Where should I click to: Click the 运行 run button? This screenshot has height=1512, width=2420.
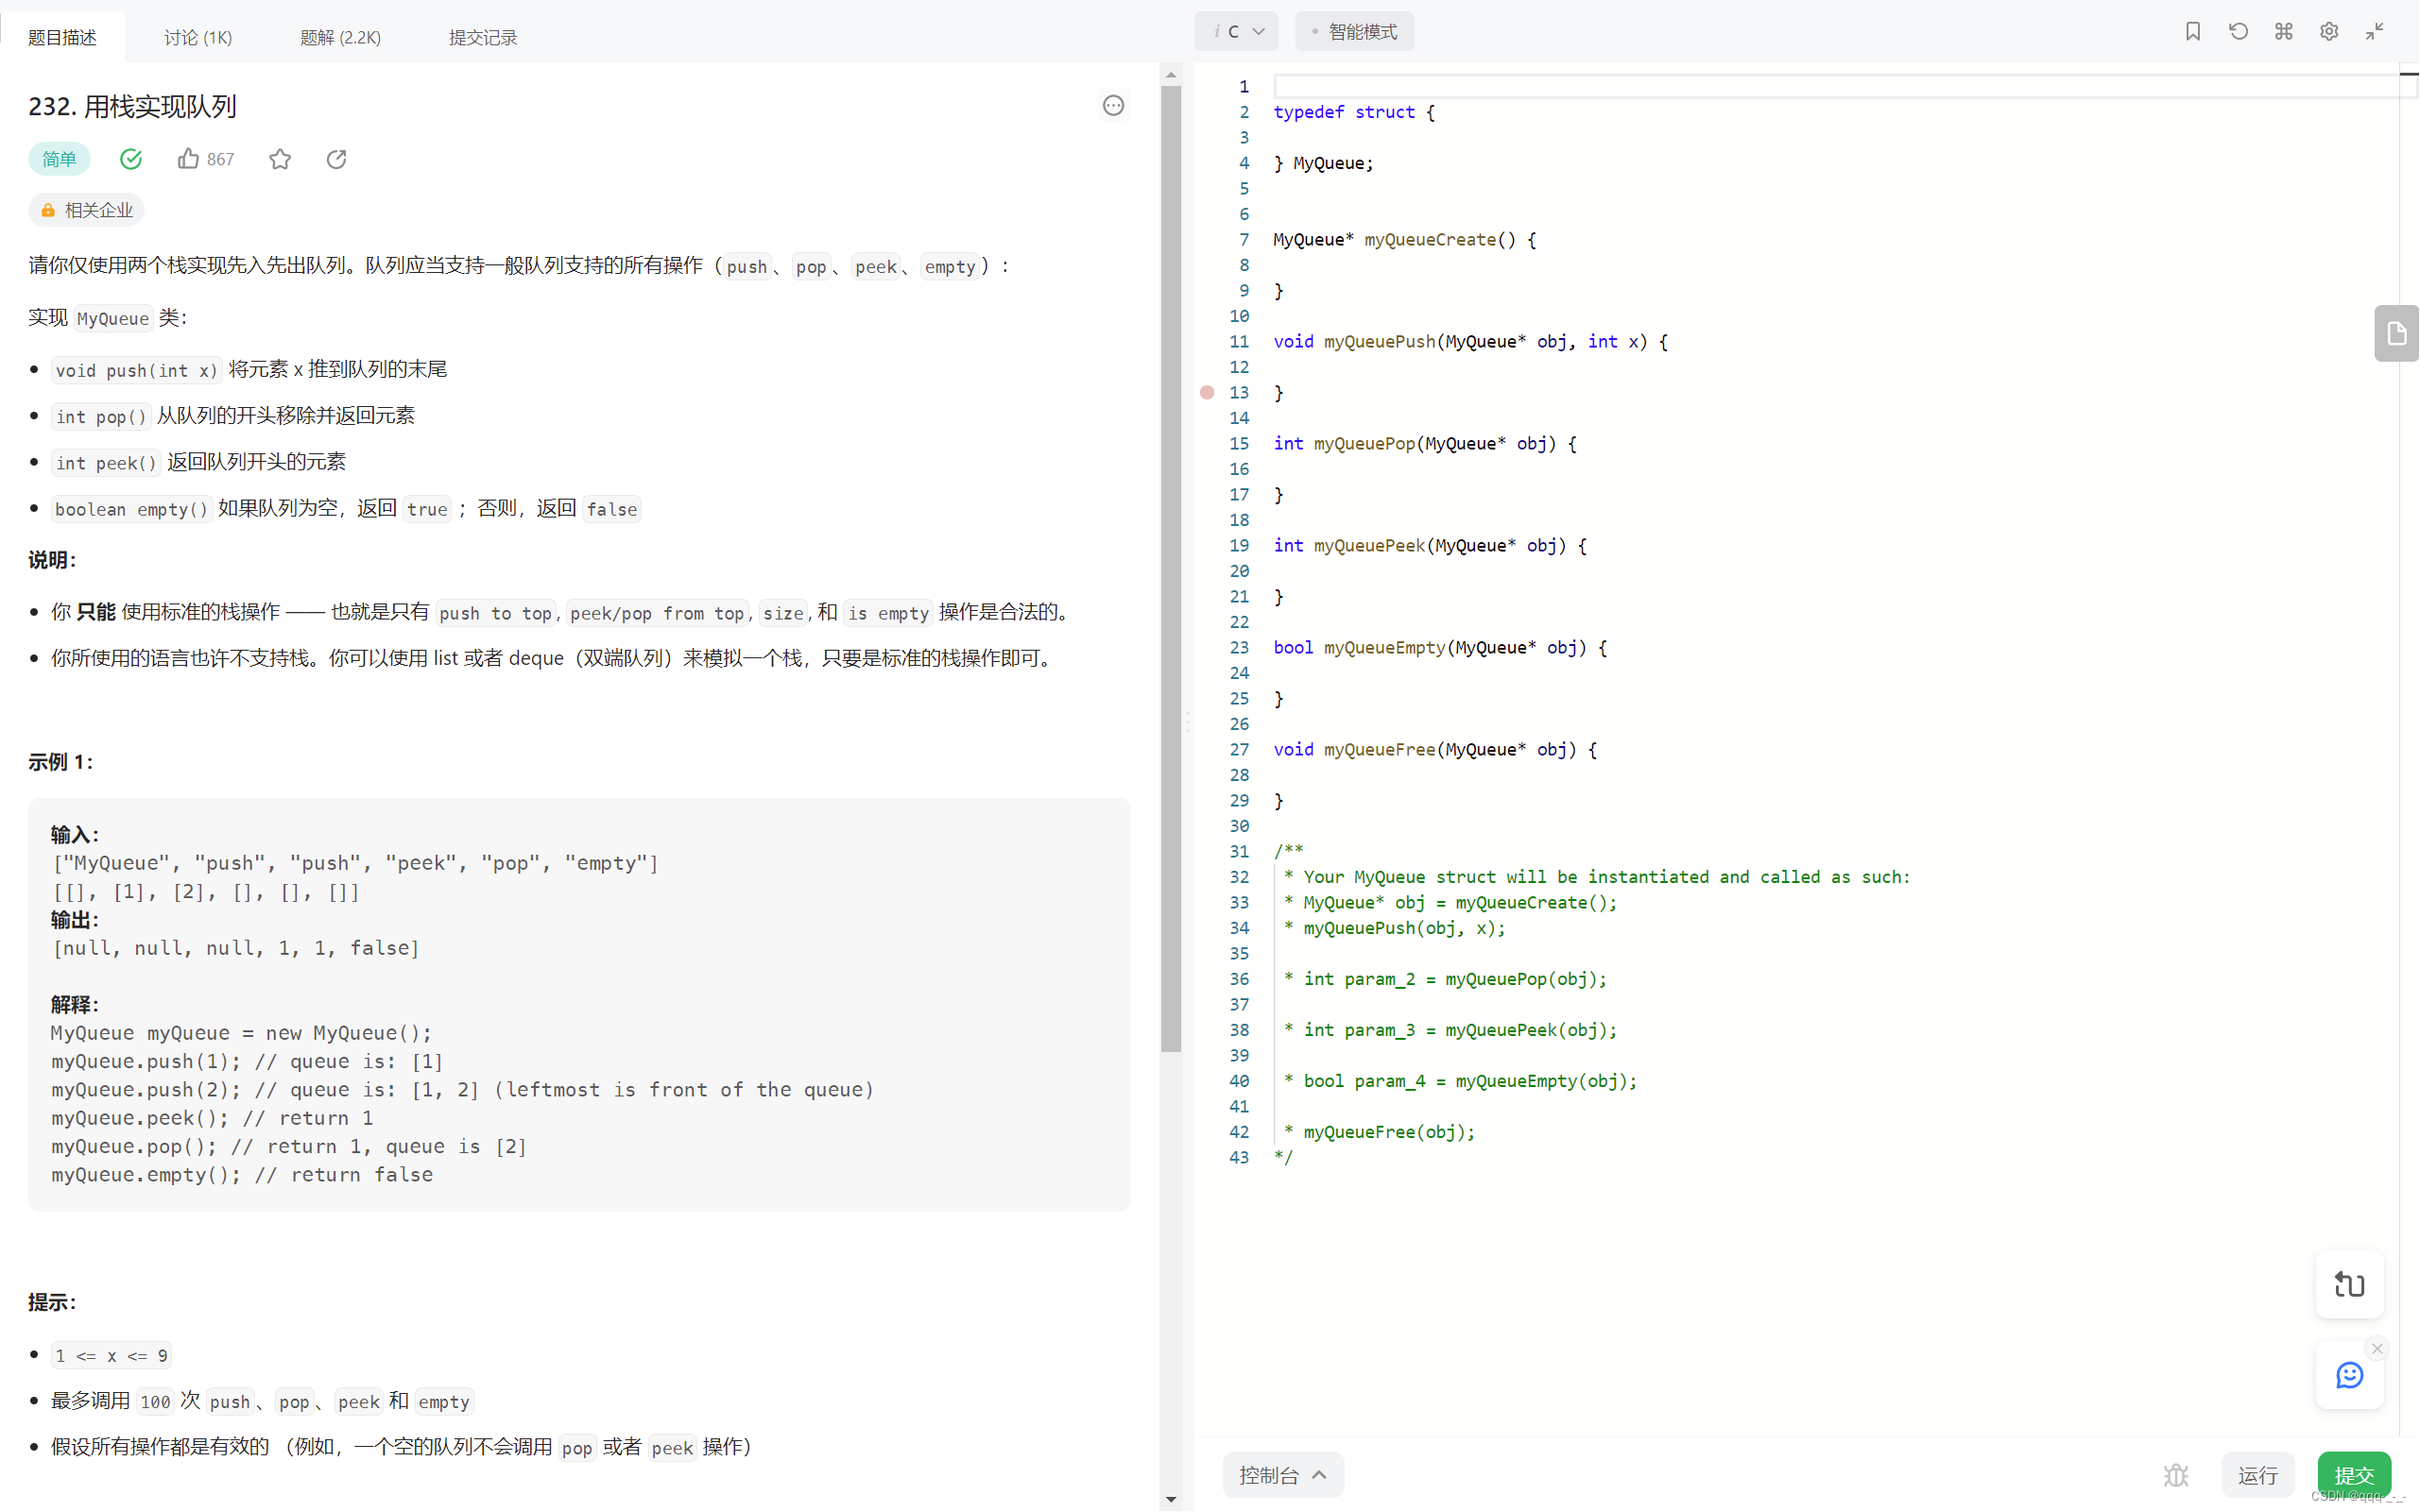click(x=2257, y=1475)
